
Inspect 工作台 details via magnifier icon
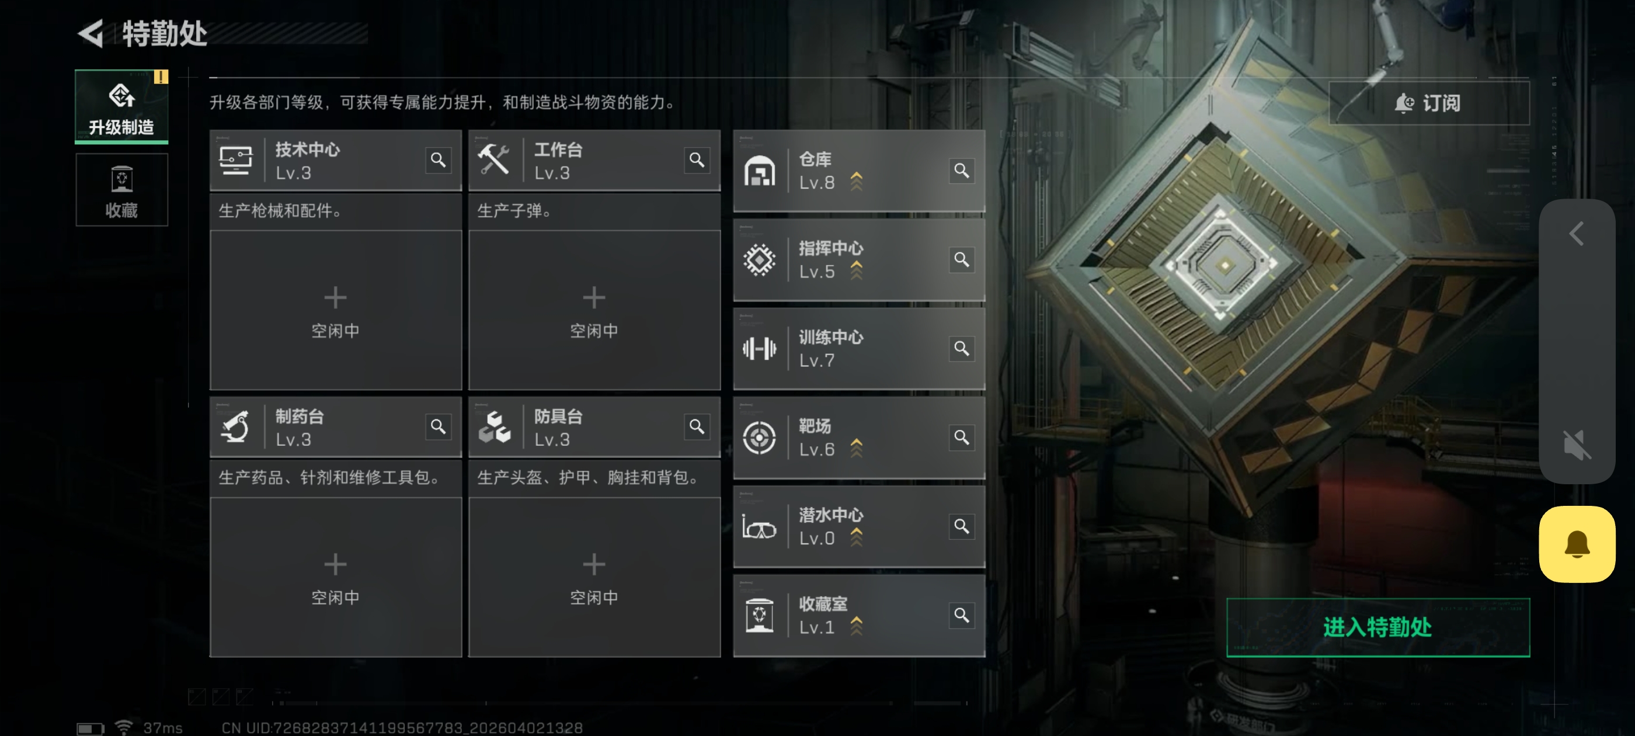point(696,160)
